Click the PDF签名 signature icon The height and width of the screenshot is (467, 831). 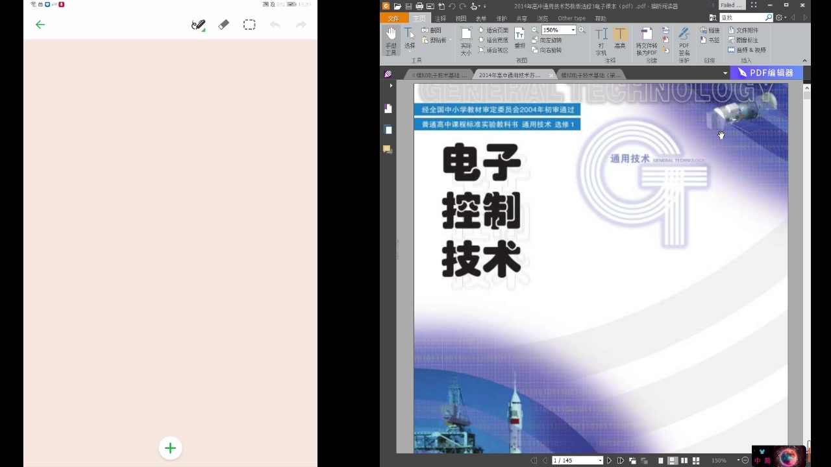pos(684,36)
